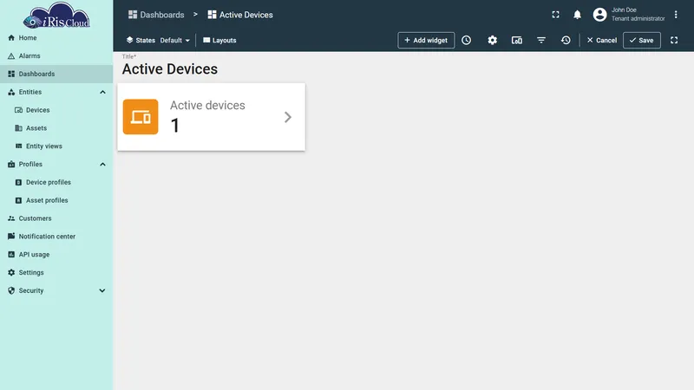Open the States manager
694x390 pixels.
click(141, 40)
